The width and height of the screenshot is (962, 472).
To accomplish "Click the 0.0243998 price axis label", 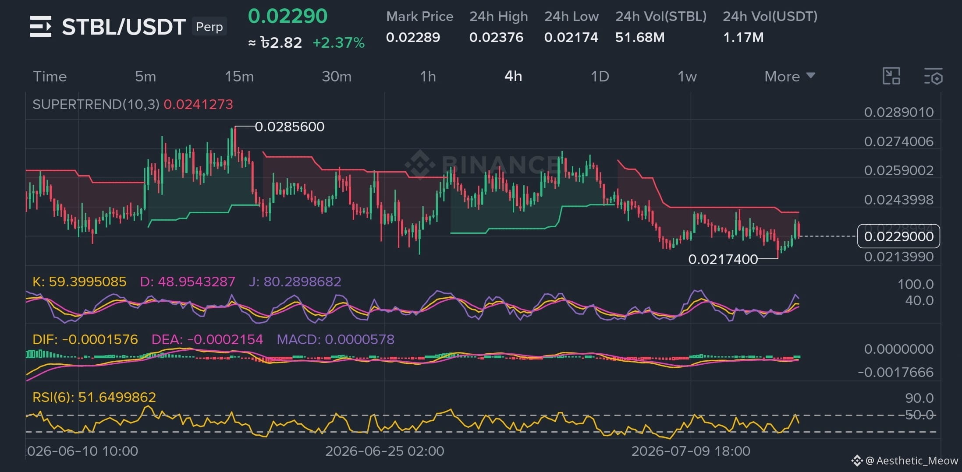I will [899, 200].
